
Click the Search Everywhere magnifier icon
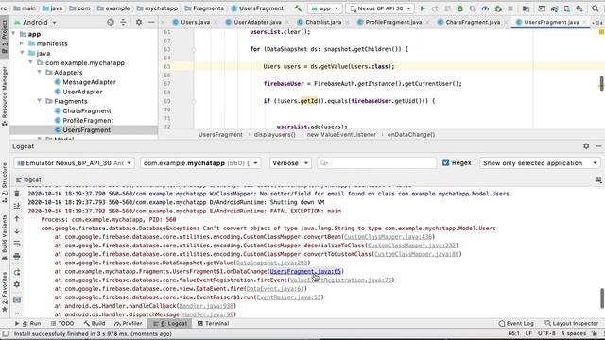596,8
